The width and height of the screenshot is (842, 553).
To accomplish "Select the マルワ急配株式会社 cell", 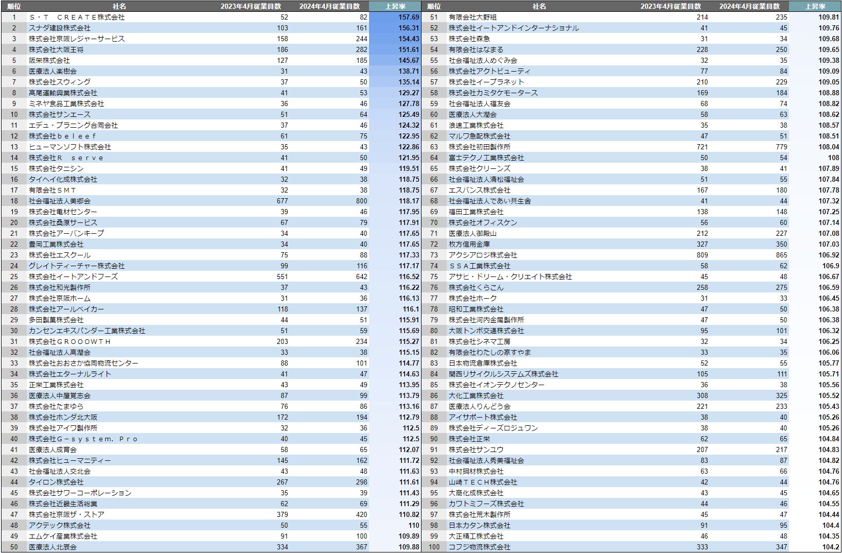I will [x=480, y=136].
